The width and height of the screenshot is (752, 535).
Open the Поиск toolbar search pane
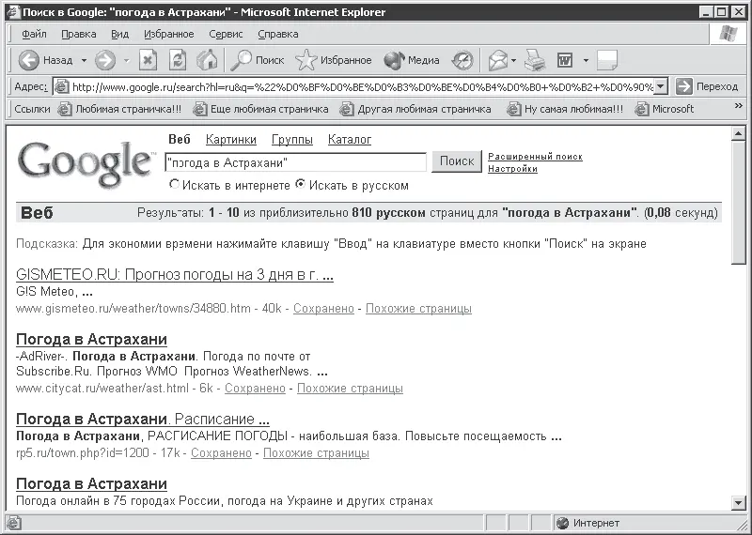257,60
